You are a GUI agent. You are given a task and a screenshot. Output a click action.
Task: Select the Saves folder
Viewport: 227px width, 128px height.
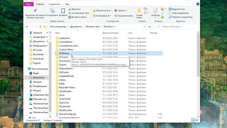62,95
